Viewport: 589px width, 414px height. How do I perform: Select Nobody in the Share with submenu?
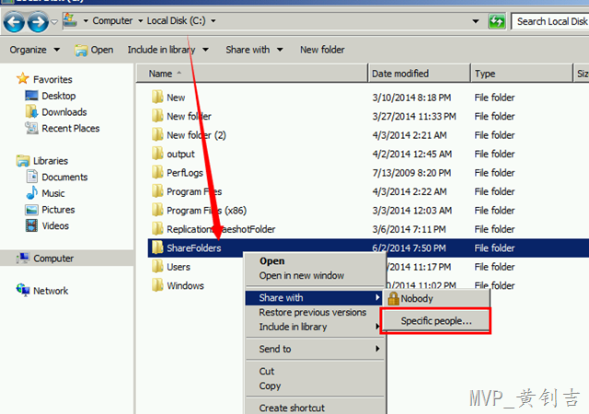click(x=437, y=298)
